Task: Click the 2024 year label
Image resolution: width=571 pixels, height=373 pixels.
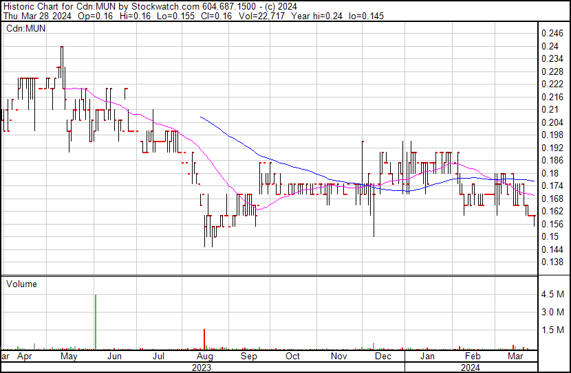Action: click(x=471, y=367)
